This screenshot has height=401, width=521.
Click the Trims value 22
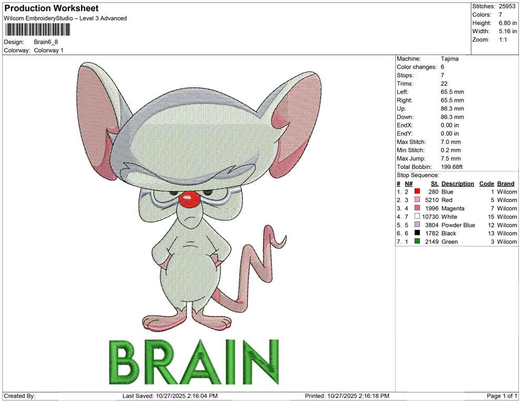pos(444,83)
